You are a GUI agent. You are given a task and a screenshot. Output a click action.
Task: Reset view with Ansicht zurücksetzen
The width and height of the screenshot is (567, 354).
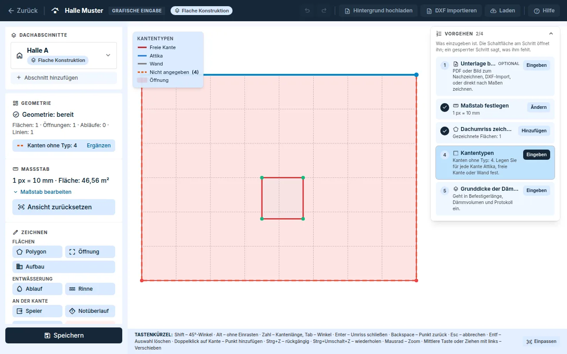coord(64,207)
